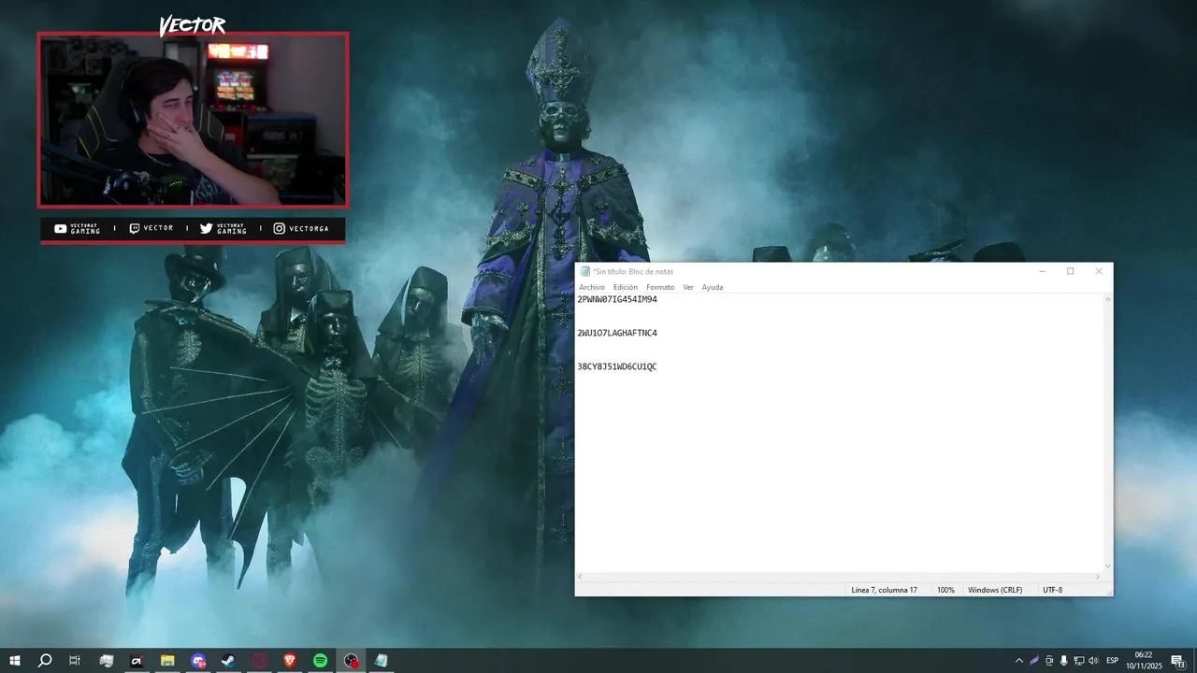Open the Ver menu in Notepad

pos(688,287)
